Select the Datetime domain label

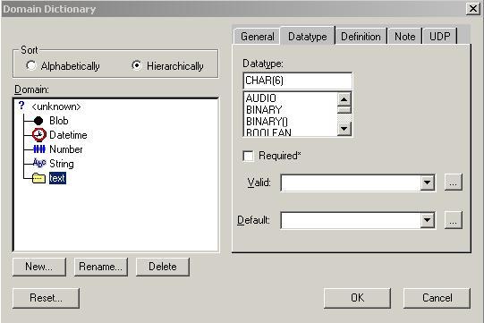68,135
